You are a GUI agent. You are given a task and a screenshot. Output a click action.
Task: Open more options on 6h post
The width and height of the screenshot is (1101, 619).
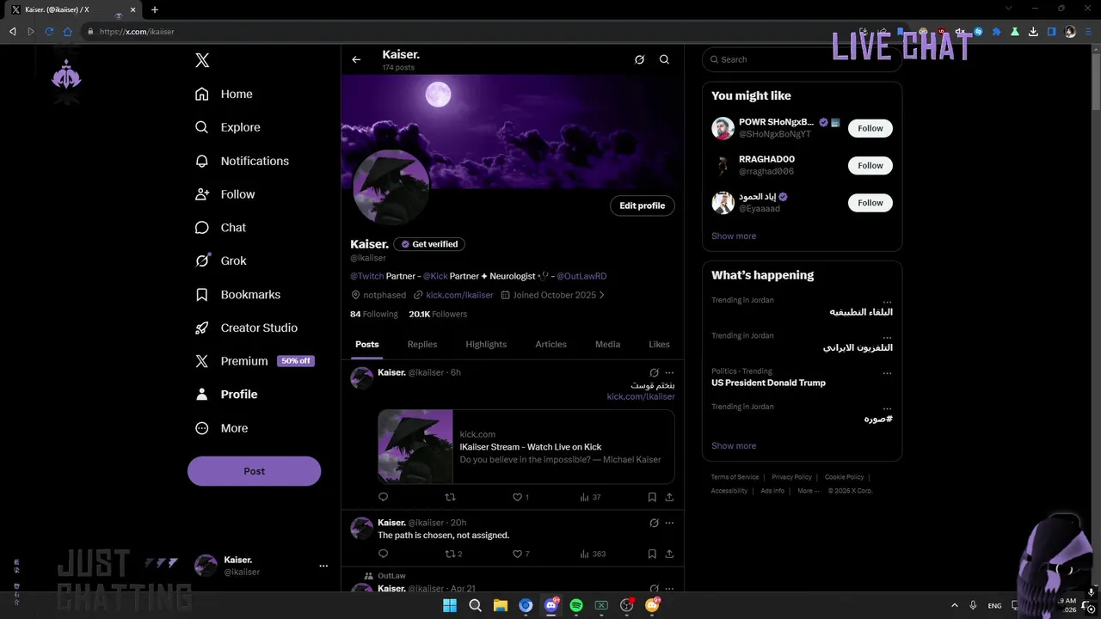tap(669, 373)
